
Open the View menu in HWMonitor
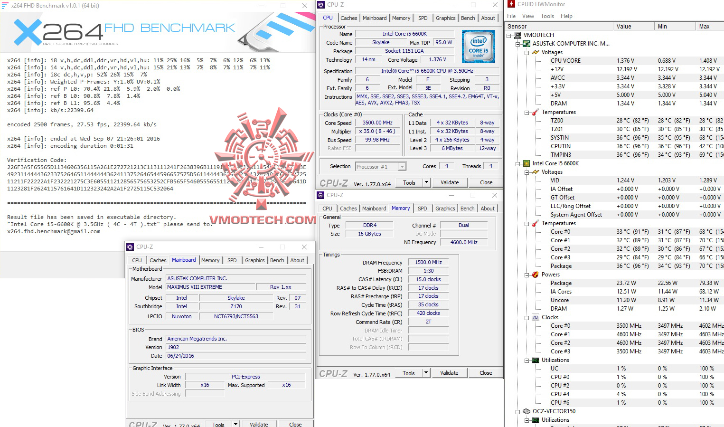pos(528,16)
